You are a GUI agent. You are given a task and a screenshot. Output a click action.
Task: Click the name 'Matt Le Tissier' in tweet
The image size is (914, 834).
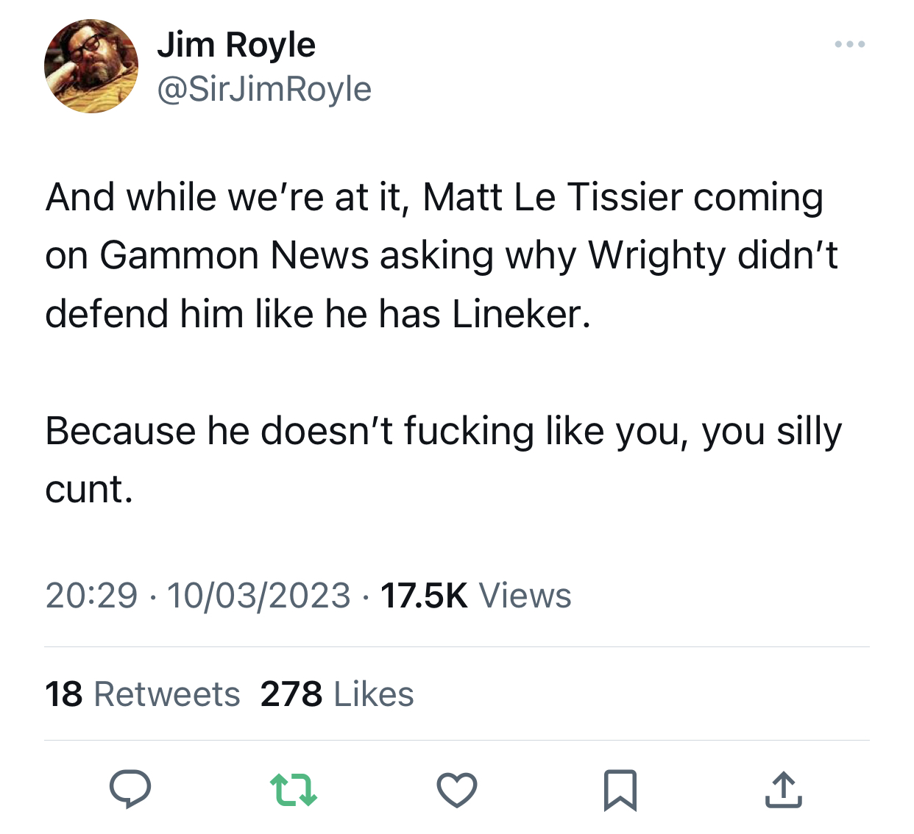(553, 197)
